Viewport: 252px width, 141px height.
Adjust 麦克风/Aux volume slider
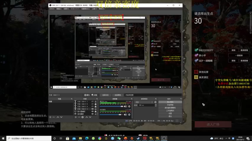tap(112, 106)
